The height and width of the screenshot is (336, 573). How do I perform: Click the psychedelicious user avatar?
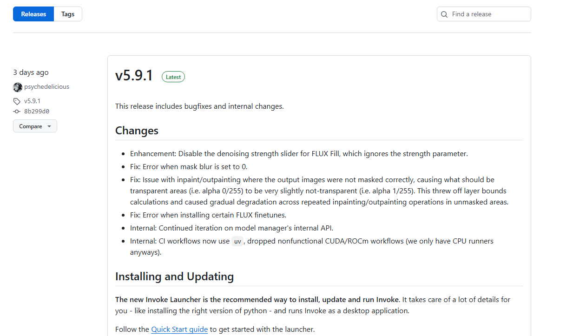tap(18, 87)
